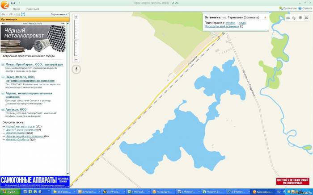313x195 pixels.
Task: Open Армаком, ООО link
Action: click(16, 109)
